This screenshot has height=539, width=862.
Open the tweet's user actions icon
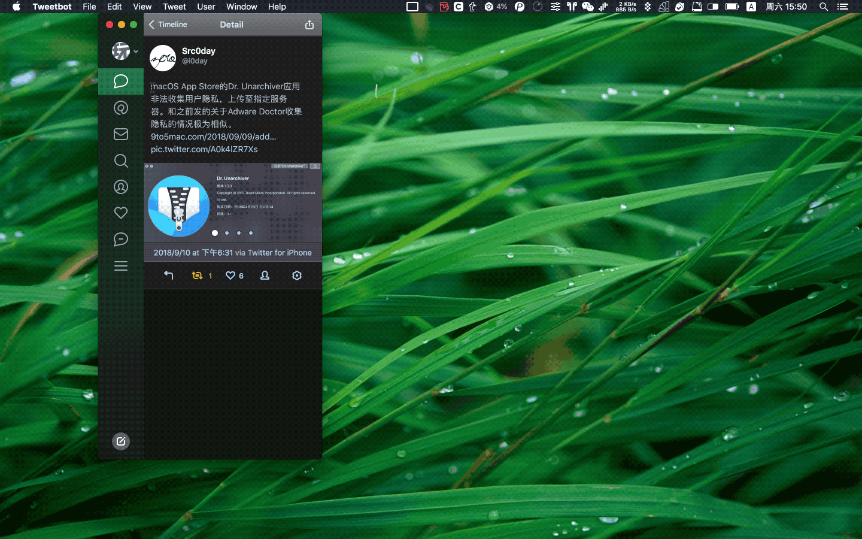265,275
